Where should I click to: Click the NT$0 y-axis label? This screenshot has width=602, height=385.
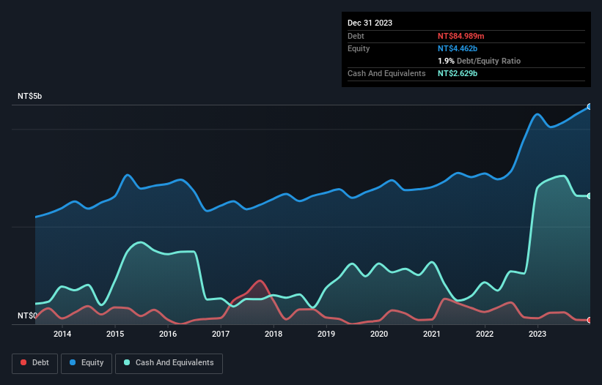tap(27, 315)
